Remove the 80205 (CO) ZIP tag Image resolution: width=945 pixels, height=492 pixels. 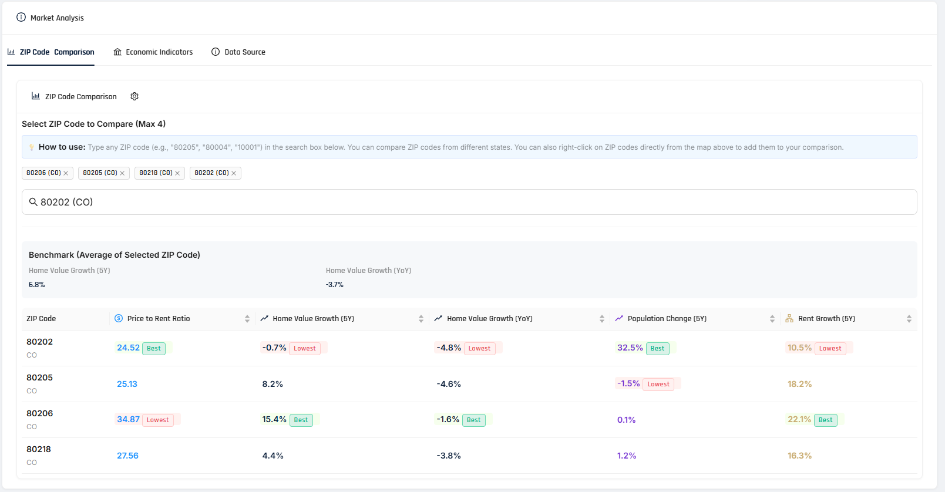click(122, 173)
